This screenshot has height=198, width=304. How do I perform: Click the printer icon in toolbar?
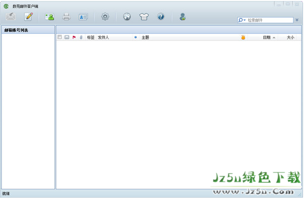[x=66, y=17]
